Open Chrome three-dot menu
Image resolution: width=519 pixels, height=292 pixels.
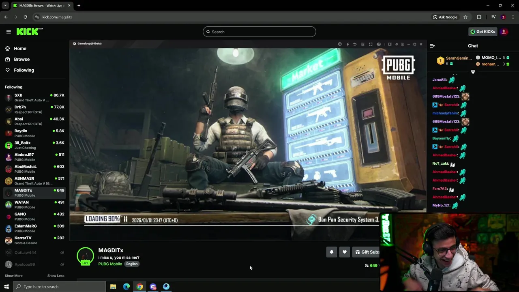[x=513, y=17]
